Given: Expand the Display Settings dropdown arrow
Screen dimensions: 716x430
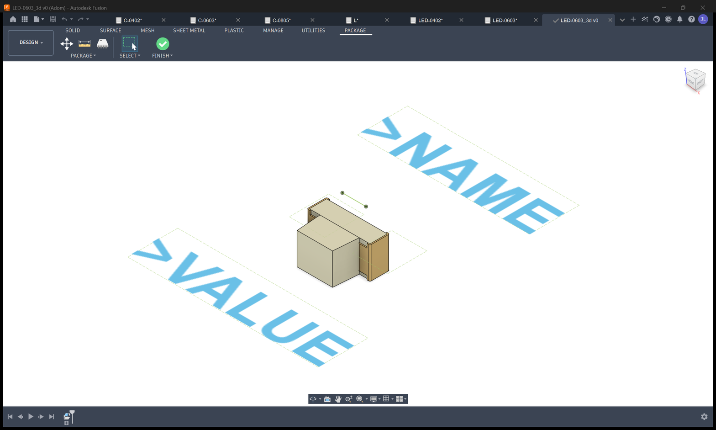Looking at the screenshot, I should pos(379,399).
